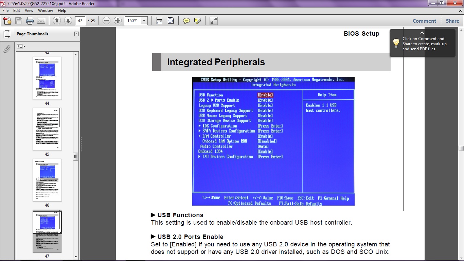Go to previous page with up arrow
The image size is (464, 261).
tap(57, 21)
